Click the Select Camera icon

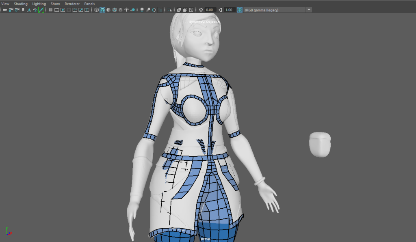click(5, 10)
